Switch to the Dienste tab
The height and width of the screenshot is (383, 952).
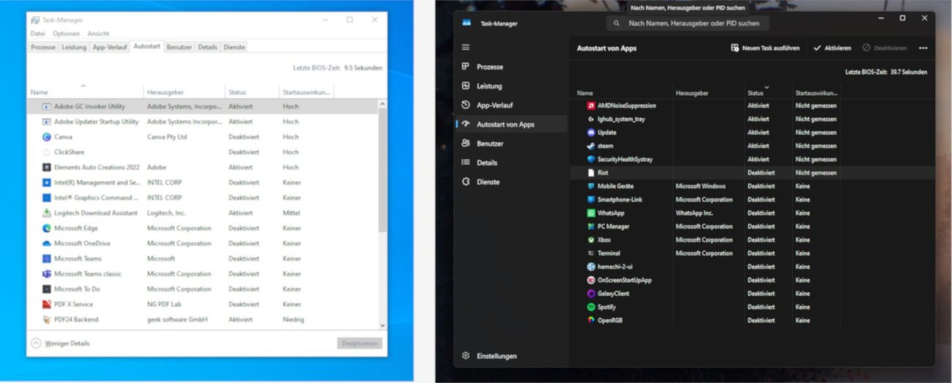234,47
